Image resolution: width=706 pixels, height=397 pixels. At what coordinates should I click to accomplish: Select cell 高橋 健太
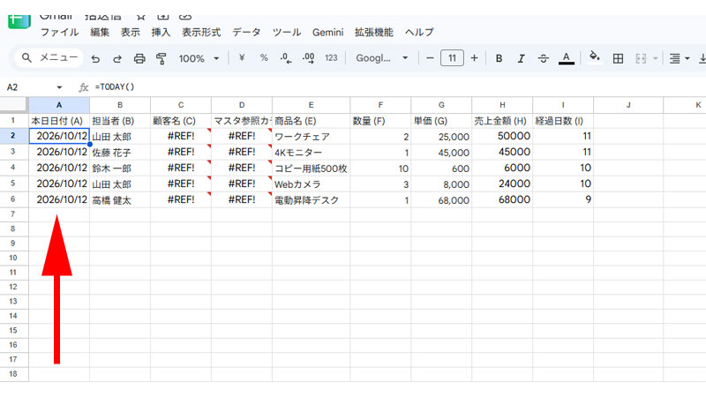120,200
